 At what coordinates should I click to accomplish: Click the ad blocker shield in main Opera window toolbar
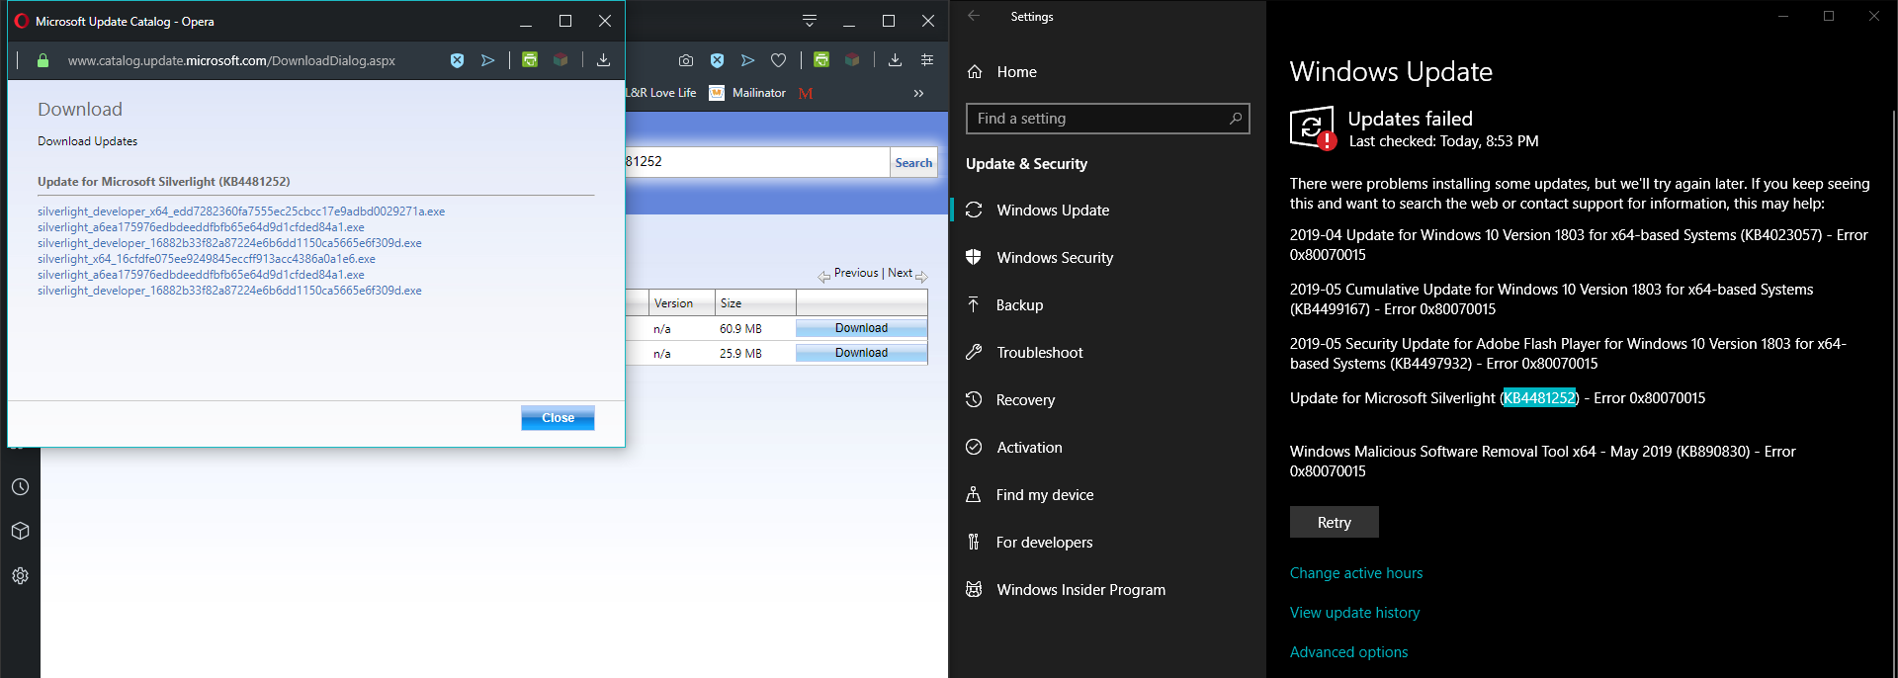718,60
